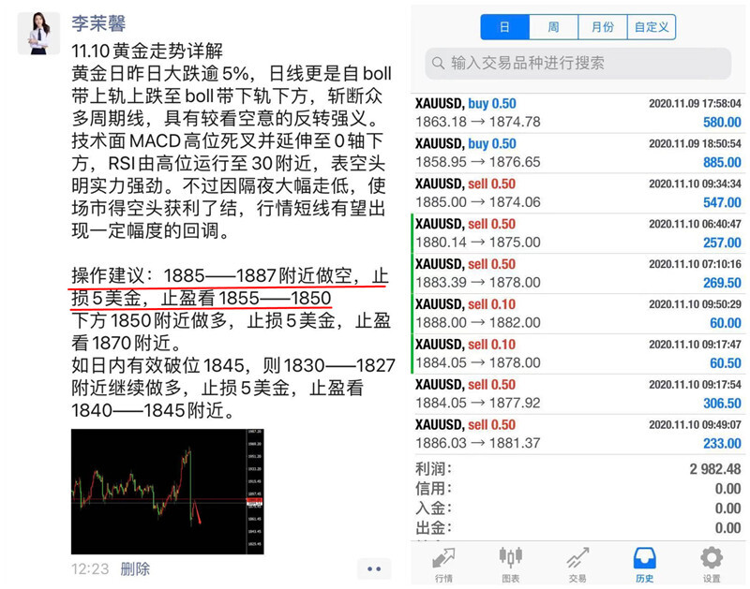Open 李茉馨's profile avatar
This screenshot has width=750, height=589.
pos(38,34)
